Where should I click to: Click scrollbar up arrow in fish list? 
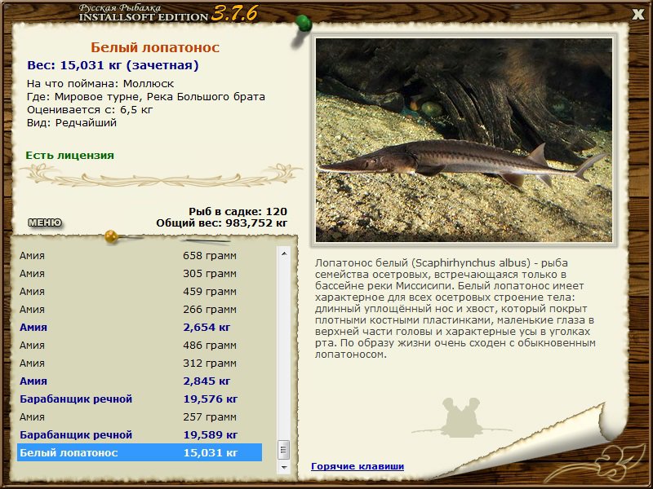coord(284,253)
